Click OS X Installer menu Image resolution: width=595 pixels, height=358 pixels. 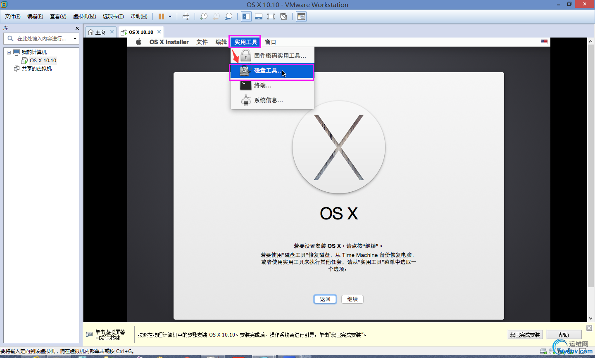tap(169, 42)
